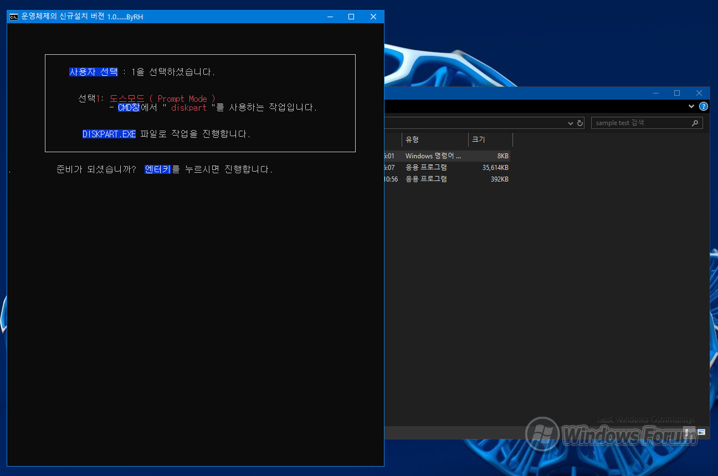Viewport: 718px width, 476px height.
Task: Open address history dropdown in File Explorer
Action: click(x=571, y=123)
